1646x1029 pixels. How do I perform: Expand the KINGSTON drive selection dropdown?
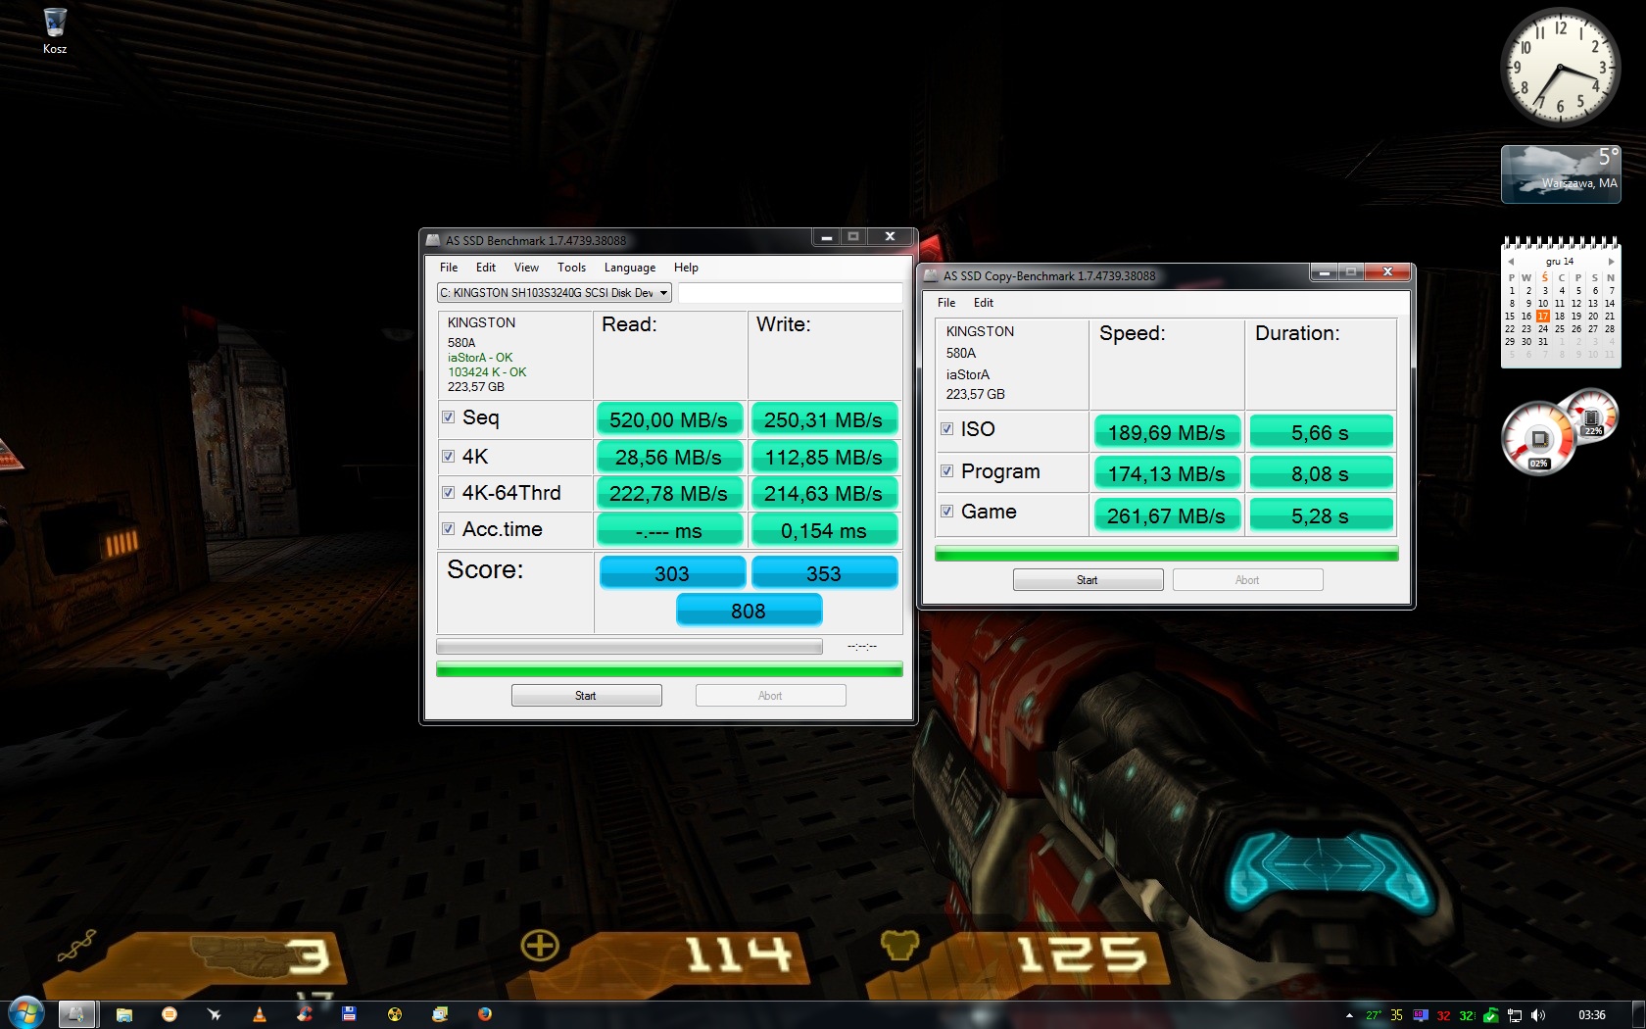[663, 293]
